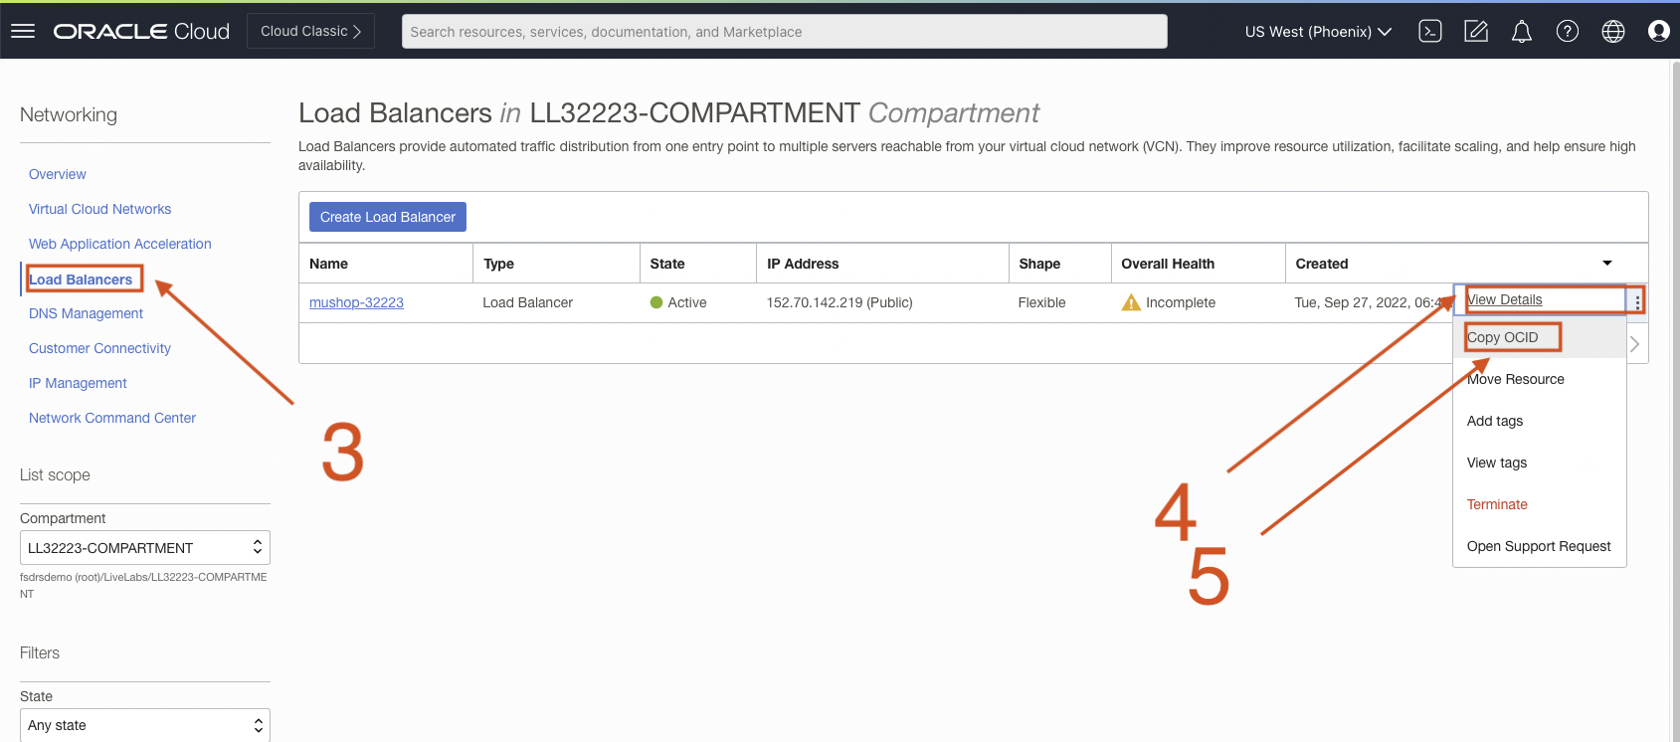Focus the search resources input field
The width and height of the screenshot is (1680, 742).
[x=784, y=32]
